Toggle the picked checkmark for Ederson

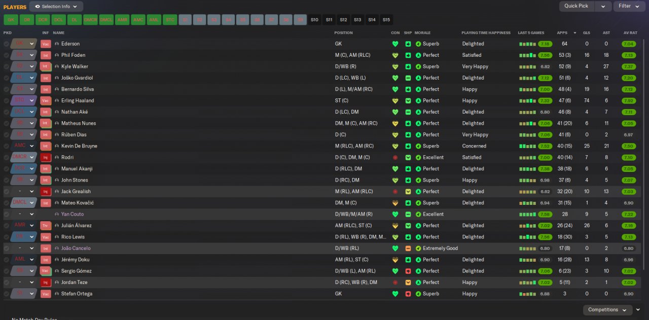pos(6,44)
